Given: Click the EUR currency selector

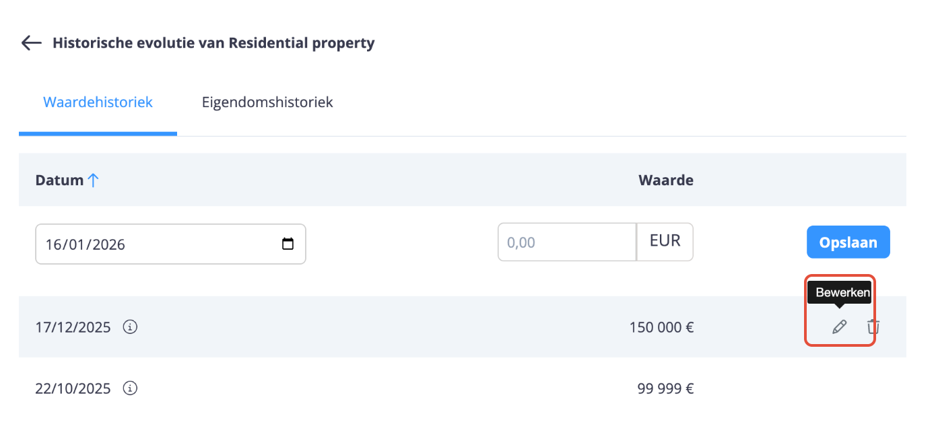Looking at the screenshot, I should tap(665, 242).
